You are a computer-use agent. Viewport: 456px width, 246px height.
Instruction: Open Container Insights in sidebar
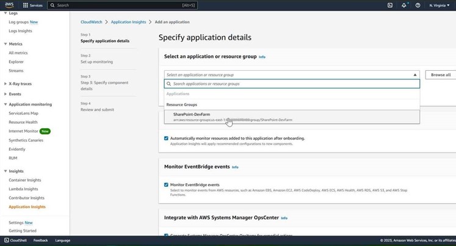click(x=24, y=180)
